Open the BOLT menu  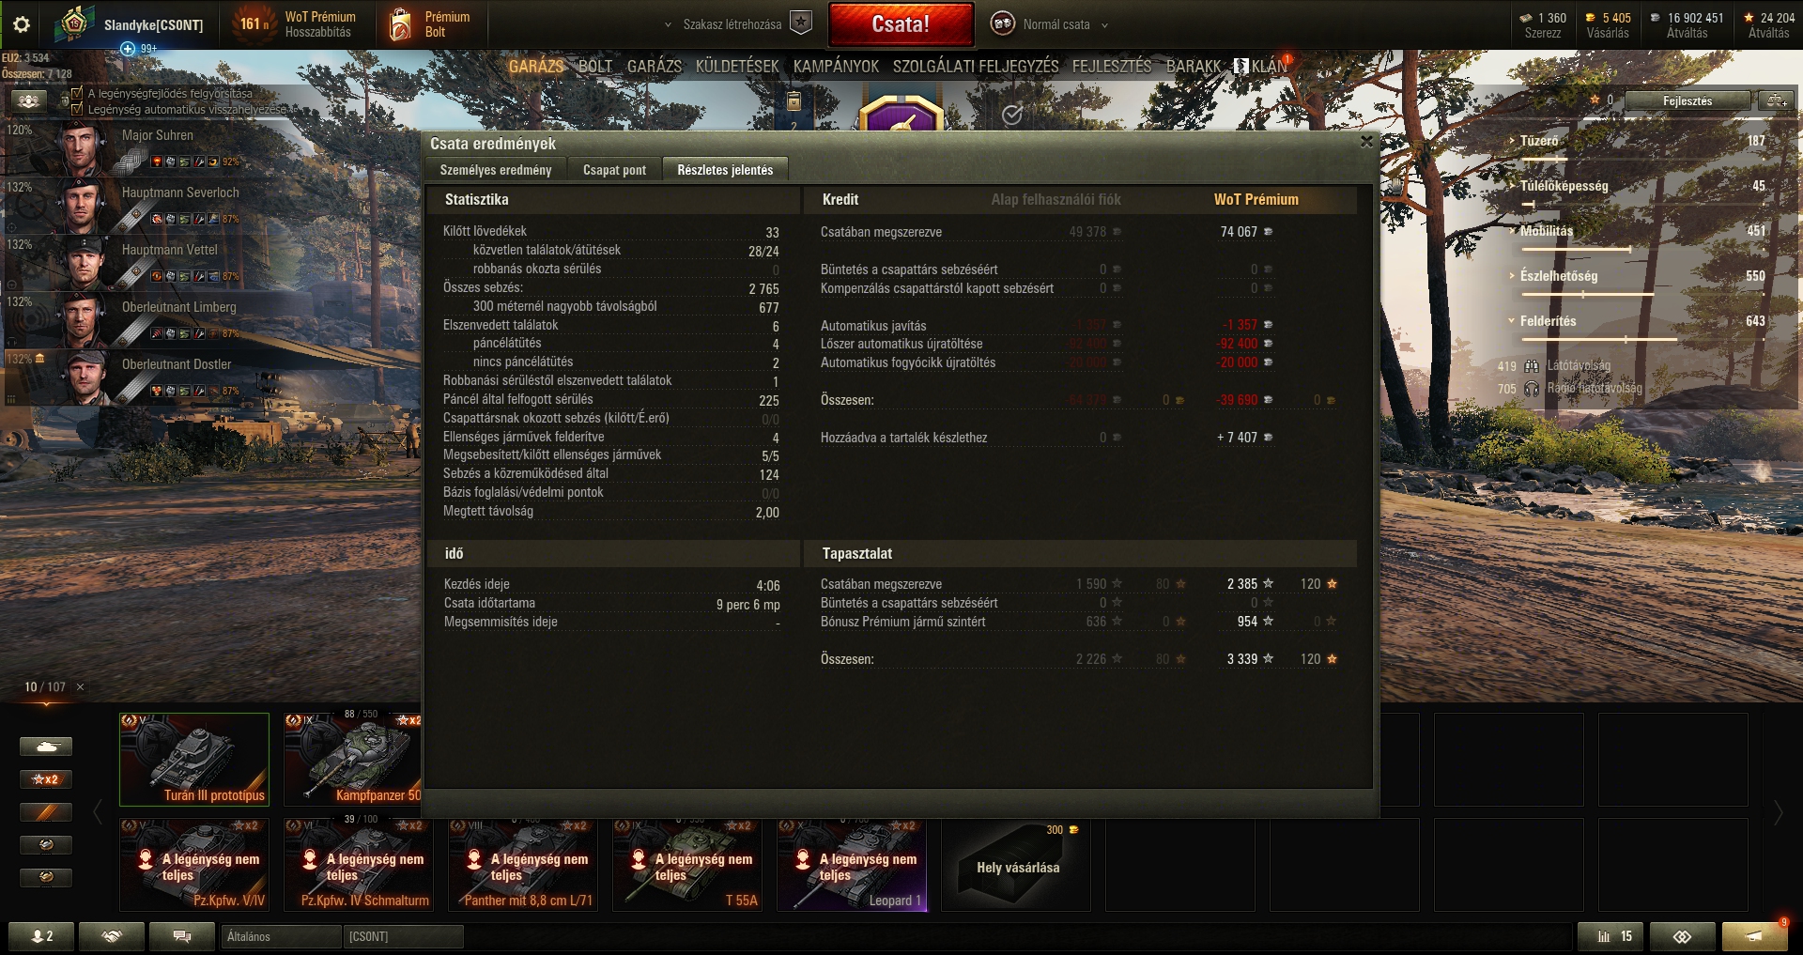[x=594, y=67]
